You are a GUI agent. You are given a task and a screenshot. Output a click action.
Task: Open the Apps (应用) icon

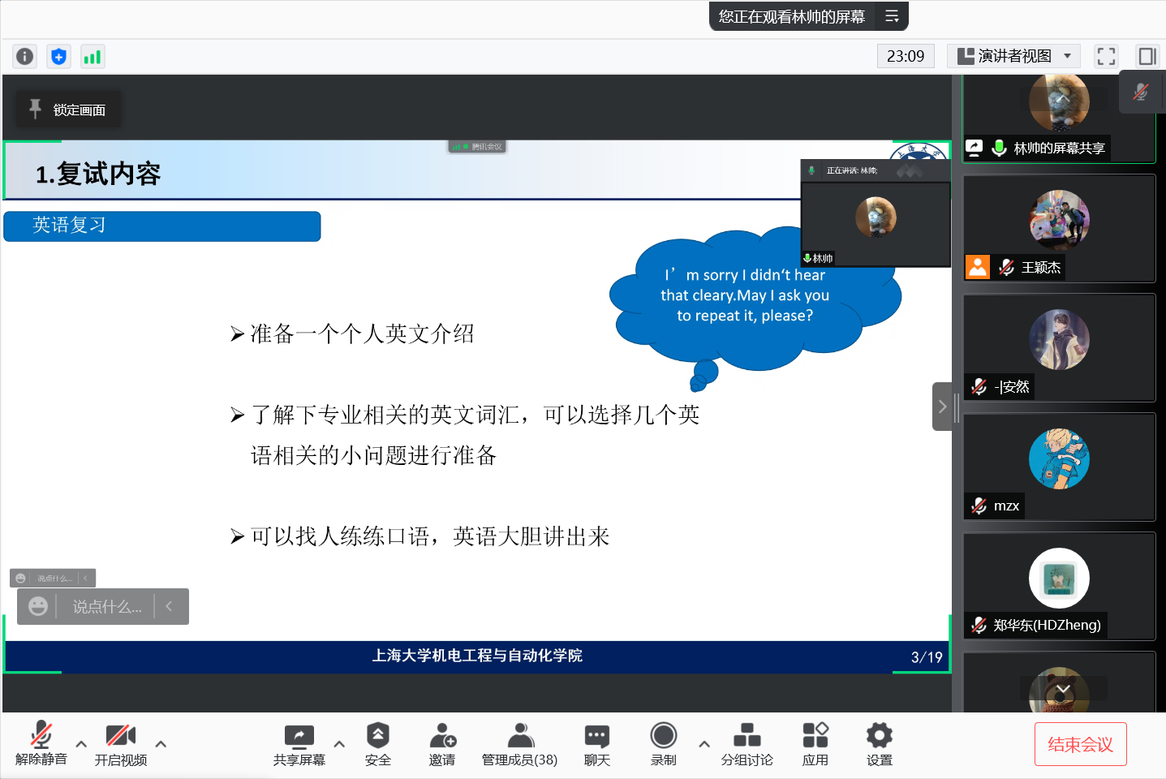tap(815, 743)
